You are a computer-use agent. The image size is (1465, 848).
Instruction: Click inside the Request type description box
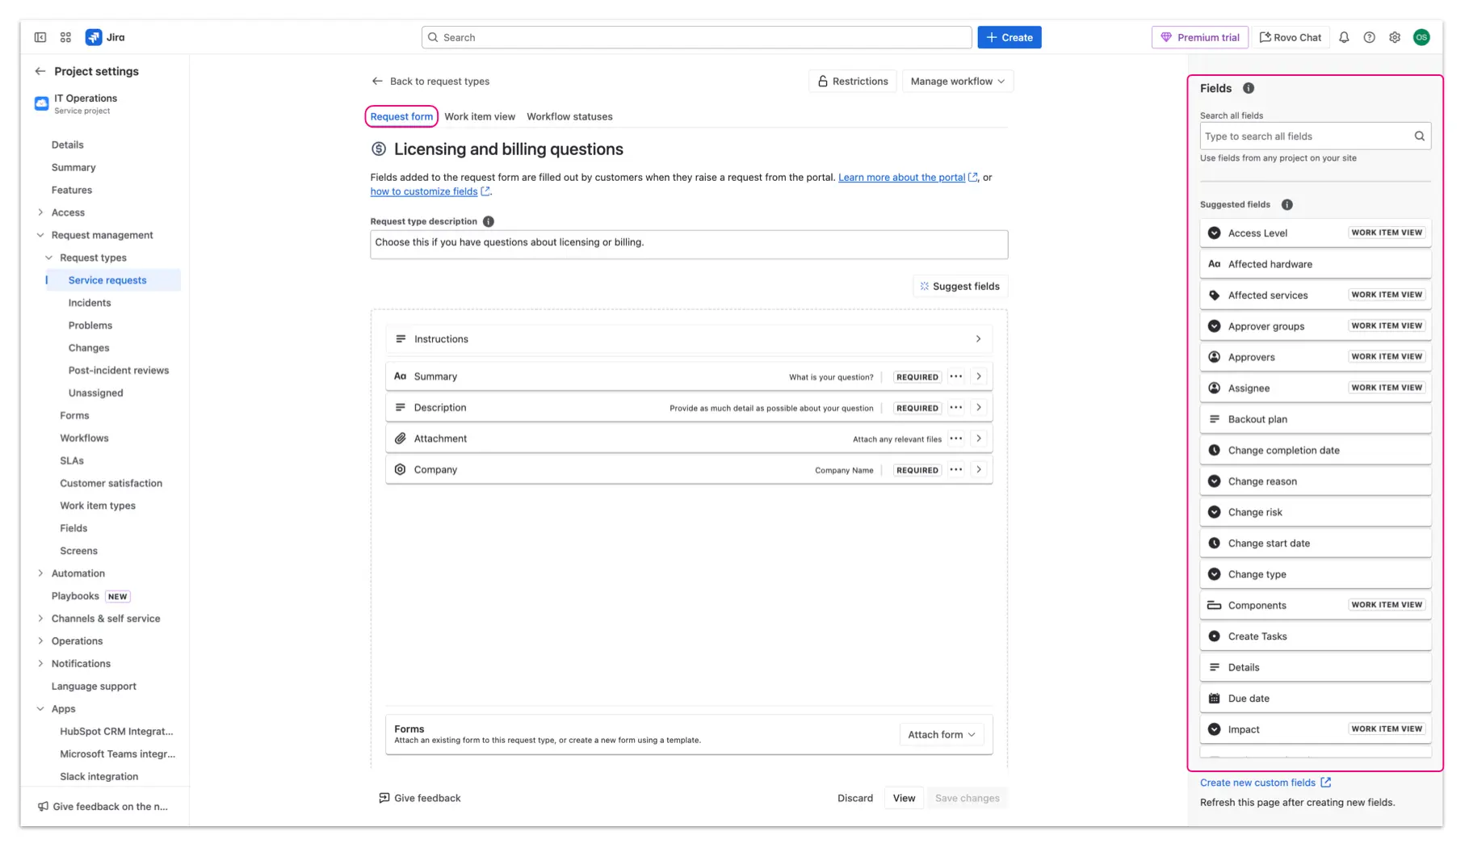(689, 244)
